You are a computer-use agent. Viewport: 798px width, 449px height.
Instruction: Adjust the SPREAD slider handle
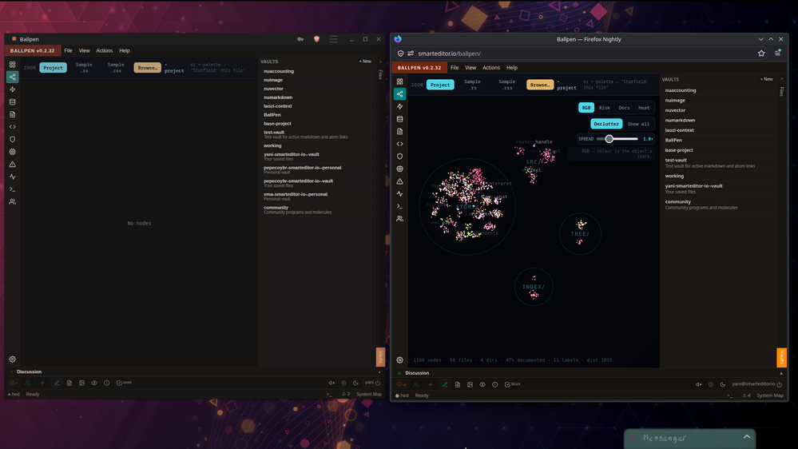(609, 139)
